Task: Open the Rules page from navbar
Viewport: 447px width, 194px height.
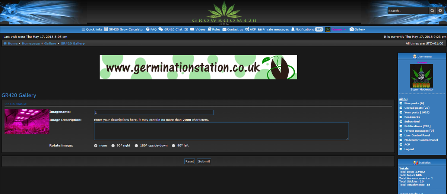Action: (x=214, y=29)
